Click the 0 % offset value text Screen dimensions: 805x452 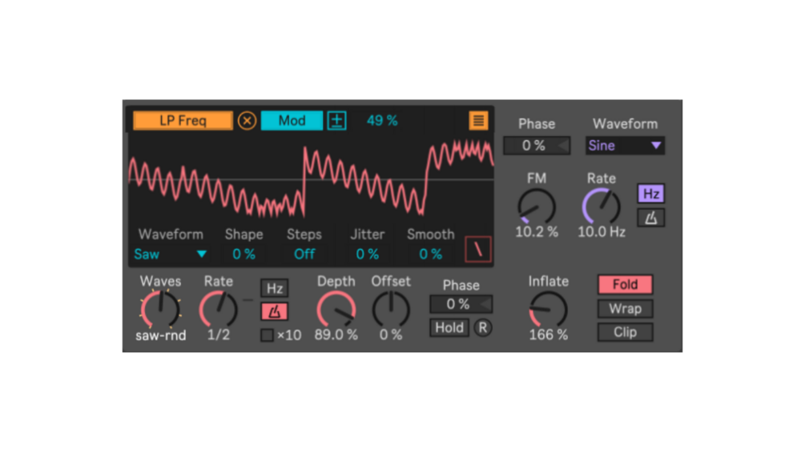tap(391, 334)
